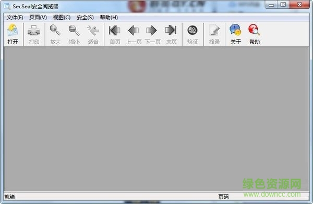This screenshot has height=204, width=313.
Task: Open the 帮助 Help toolbar icon
Action: 254,30
